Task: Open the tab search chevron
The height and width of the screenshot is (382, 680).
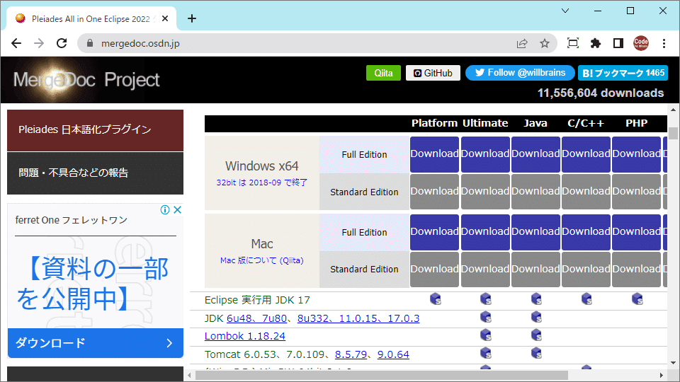Action: pos(565,11)
